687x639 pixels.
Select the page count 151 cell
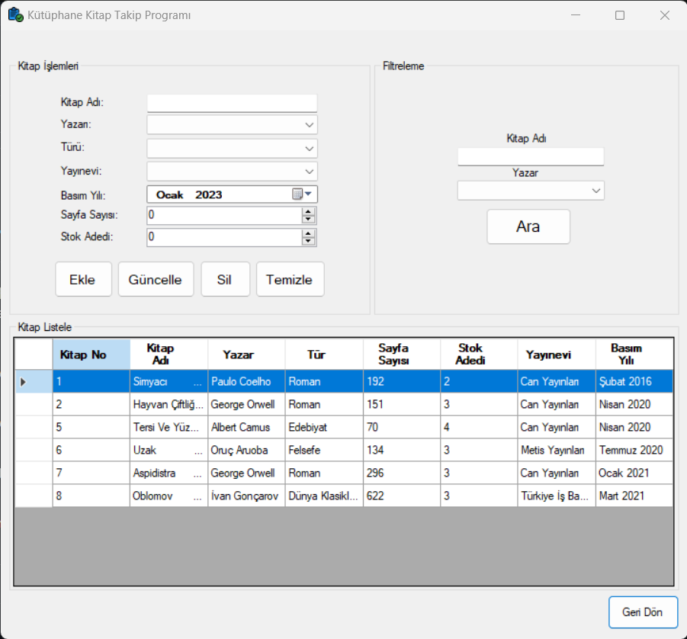pyautogui.click(x=402, y=404)
